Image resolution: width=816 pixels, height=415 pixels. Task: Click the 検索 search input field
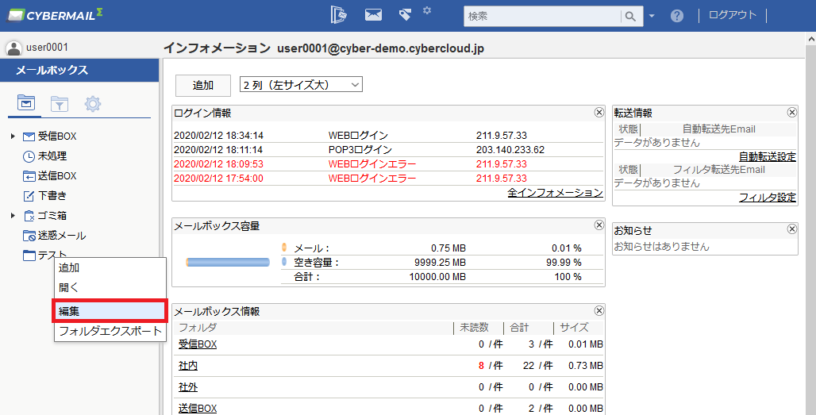(x=541, y=16)
